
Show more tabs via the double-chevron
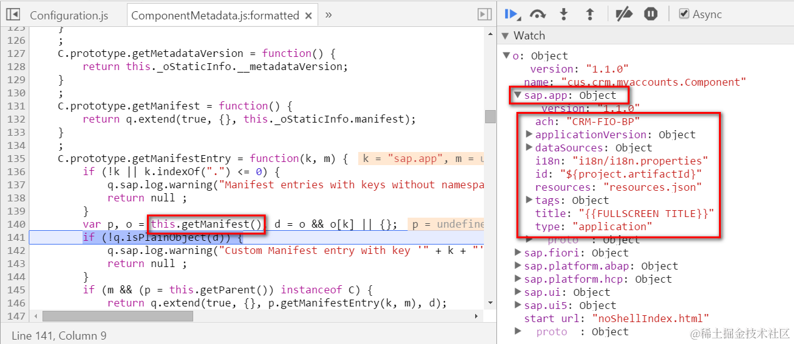(x=328, y=14)
